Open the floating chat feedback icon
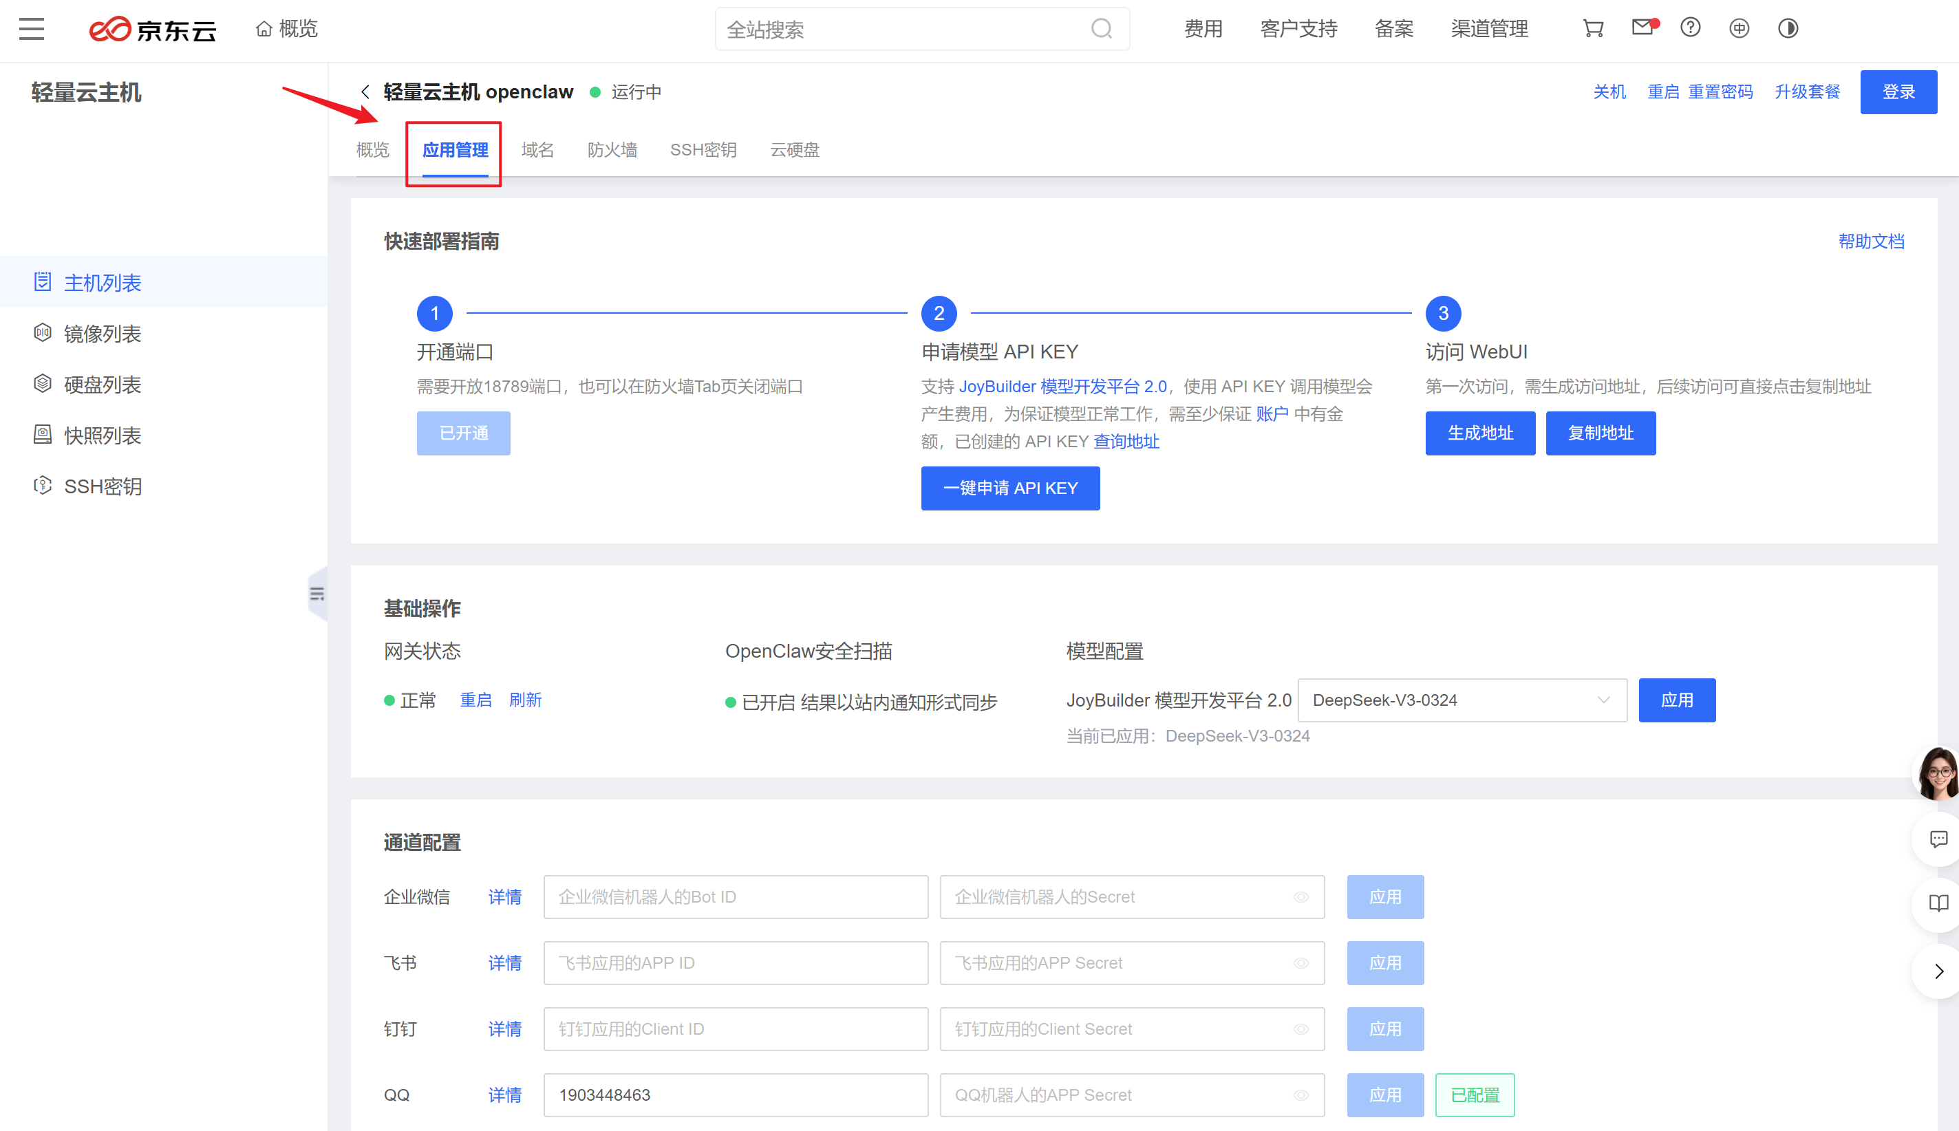 [x=1938, y=839]
